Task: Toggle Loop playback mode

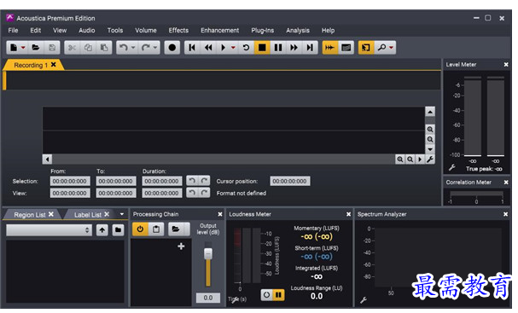Action: coord(246,48)
